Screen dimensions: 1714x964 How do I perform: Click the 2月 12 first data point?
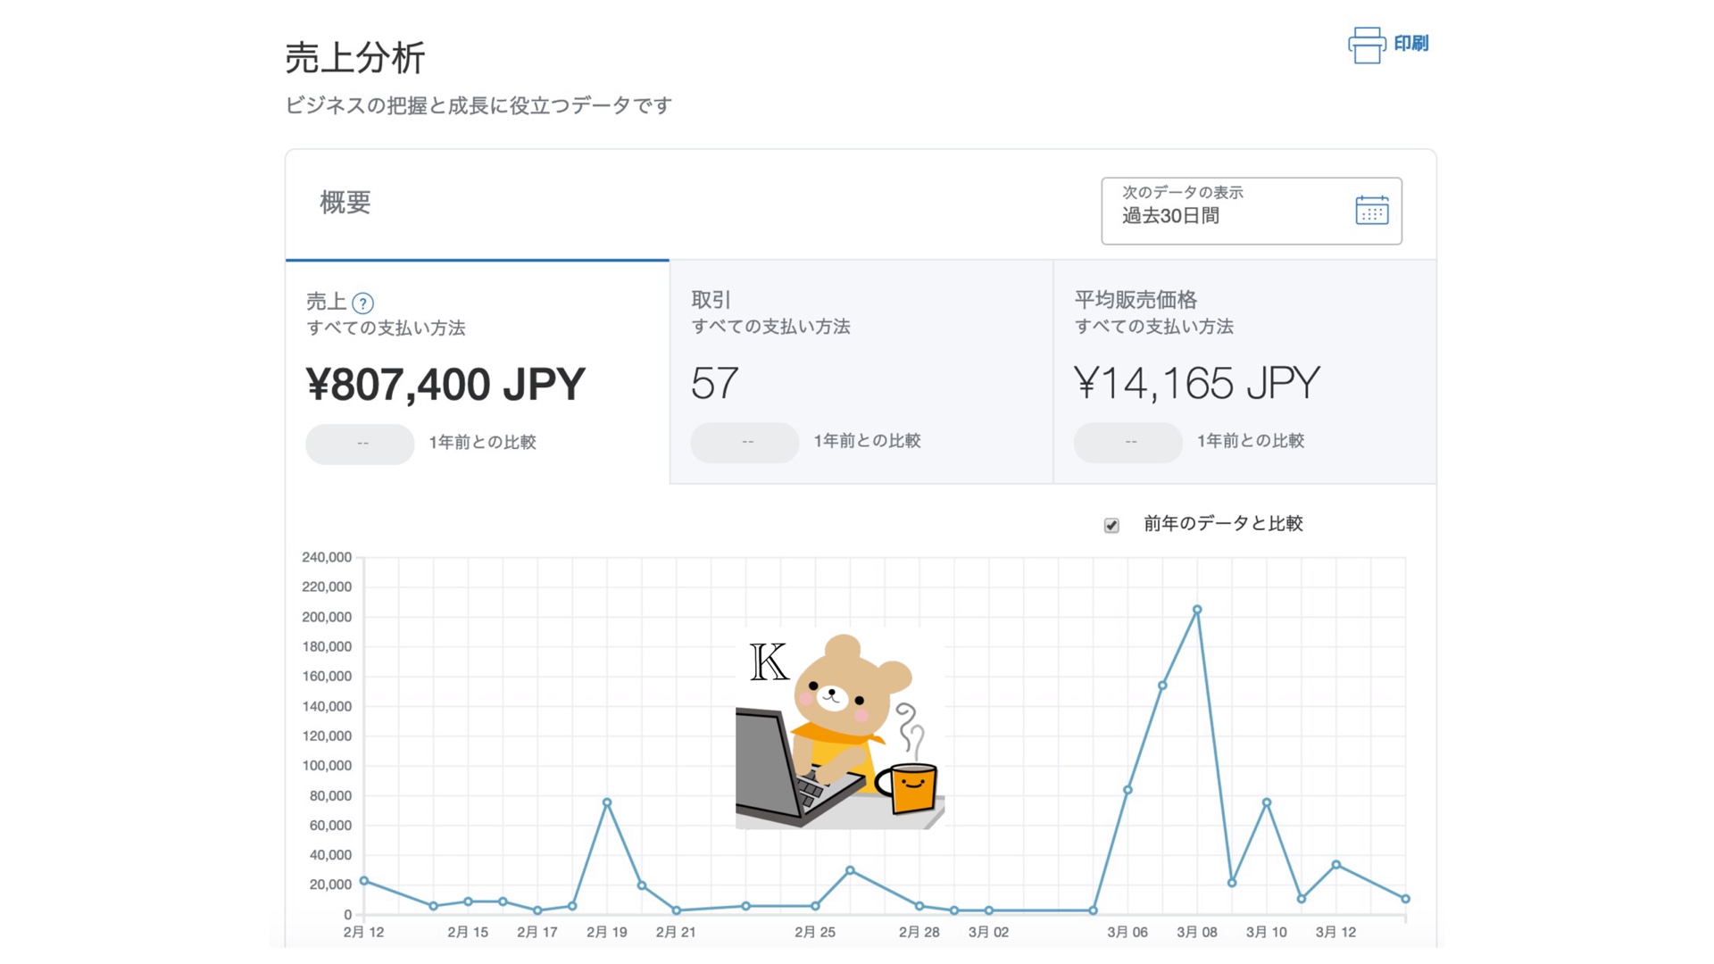[x=364, y=881]
